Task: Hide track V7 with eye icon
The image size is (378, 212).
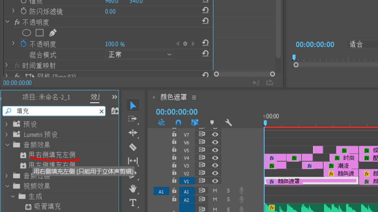Action: coord(215,134)
